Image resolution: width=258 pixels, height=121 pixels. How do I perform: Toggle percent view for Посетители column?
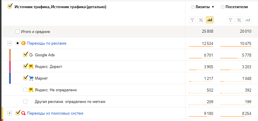[x=239, y=20]
